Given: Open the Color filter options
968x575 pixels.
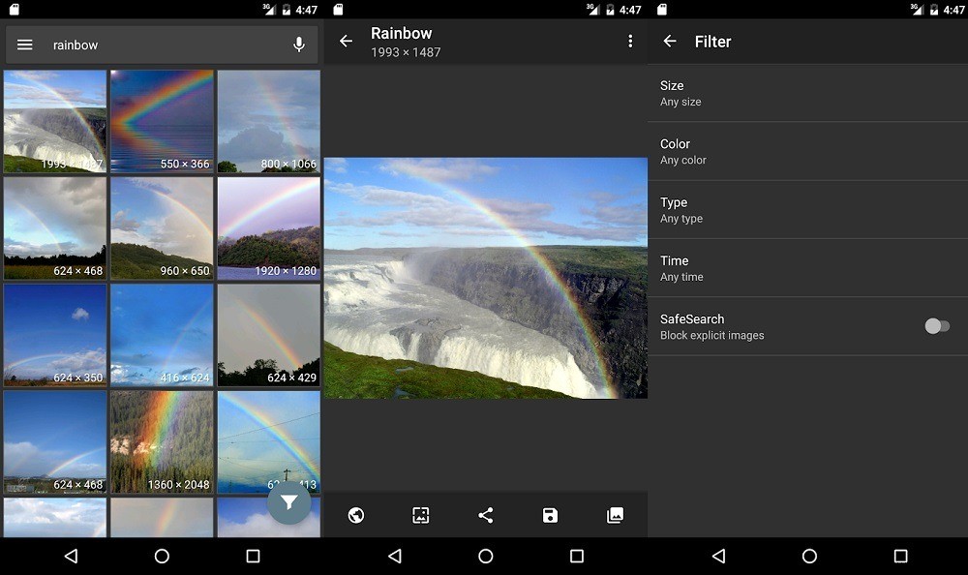Looking at the screenshot, I should click(x=807, y=151).
